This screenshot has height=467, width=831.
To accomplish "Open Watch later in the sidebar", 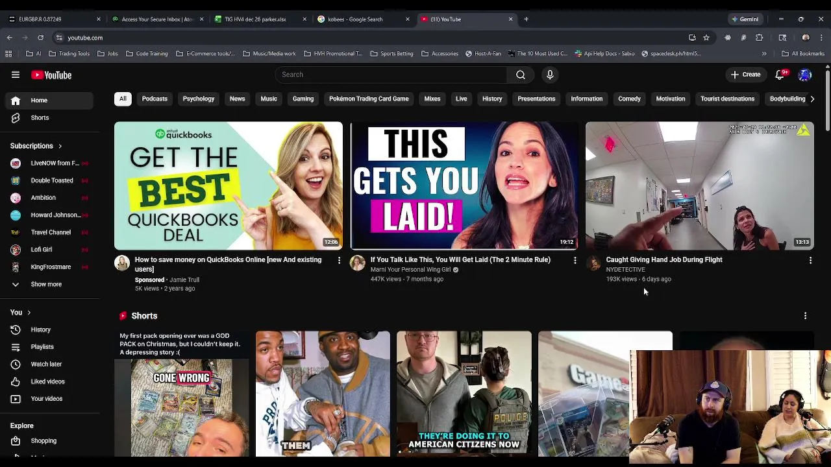I will (49, 365).
